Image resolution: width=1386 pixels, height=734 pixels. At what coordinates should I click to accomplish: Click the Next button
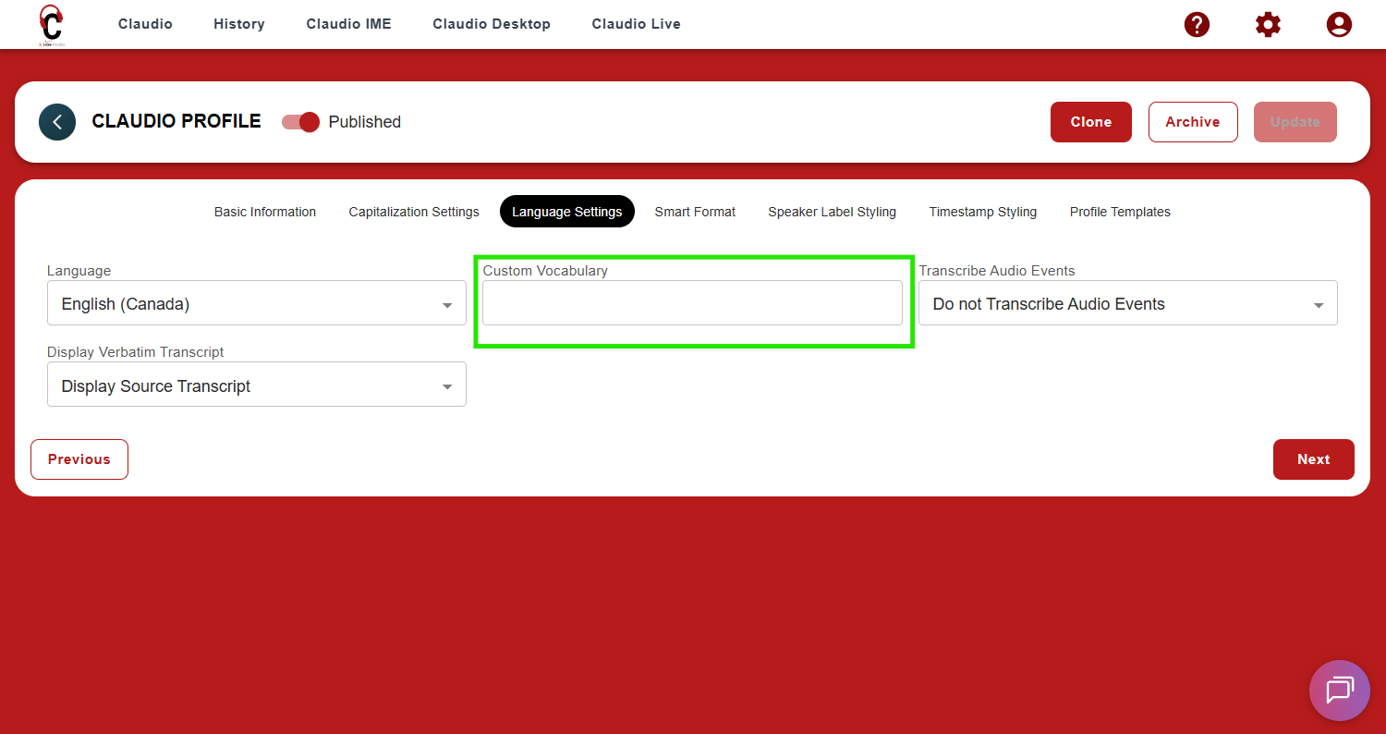tap(1313, 459)
